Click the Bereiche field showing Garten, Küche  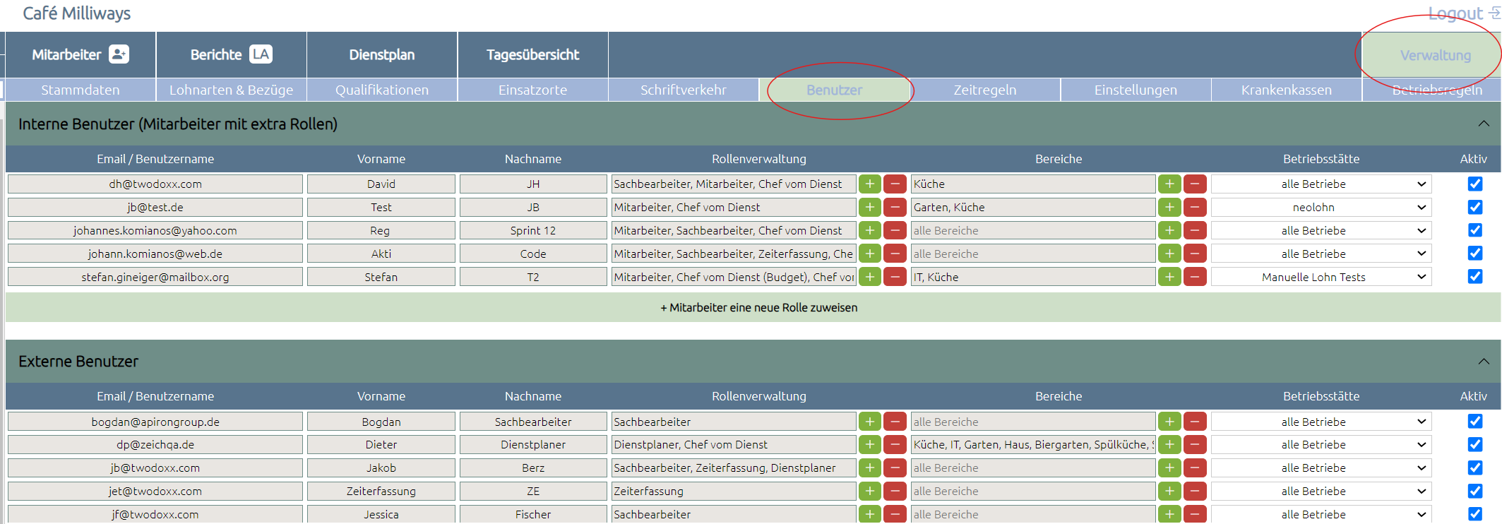[1033, 207]
